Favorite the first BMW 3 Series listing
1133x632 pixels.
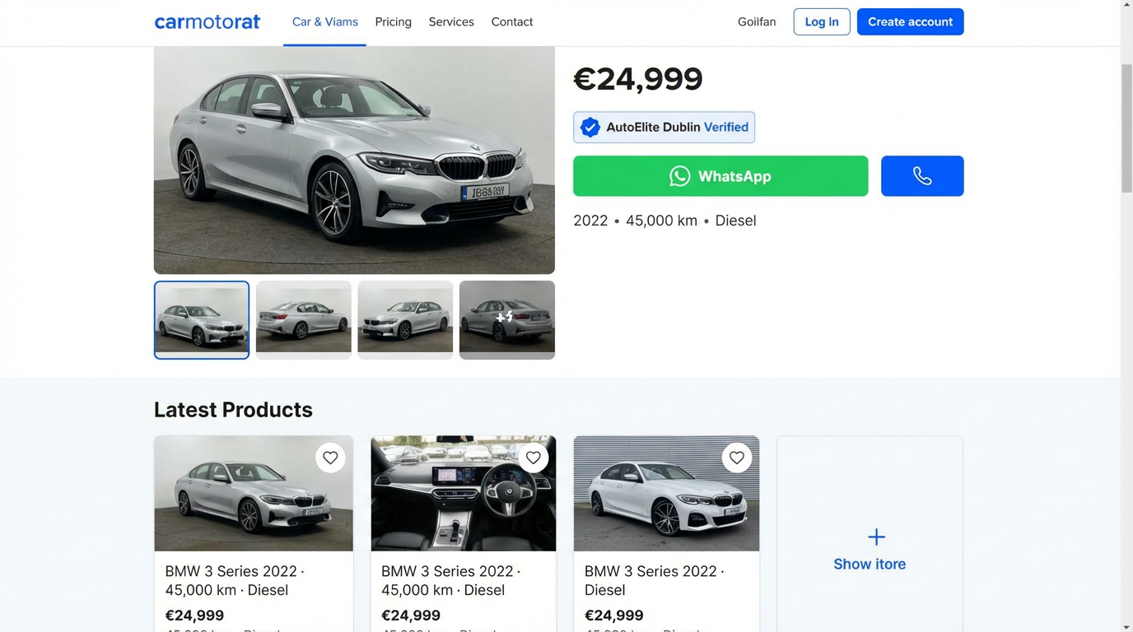pyautogui.click(x=329, y=457)
